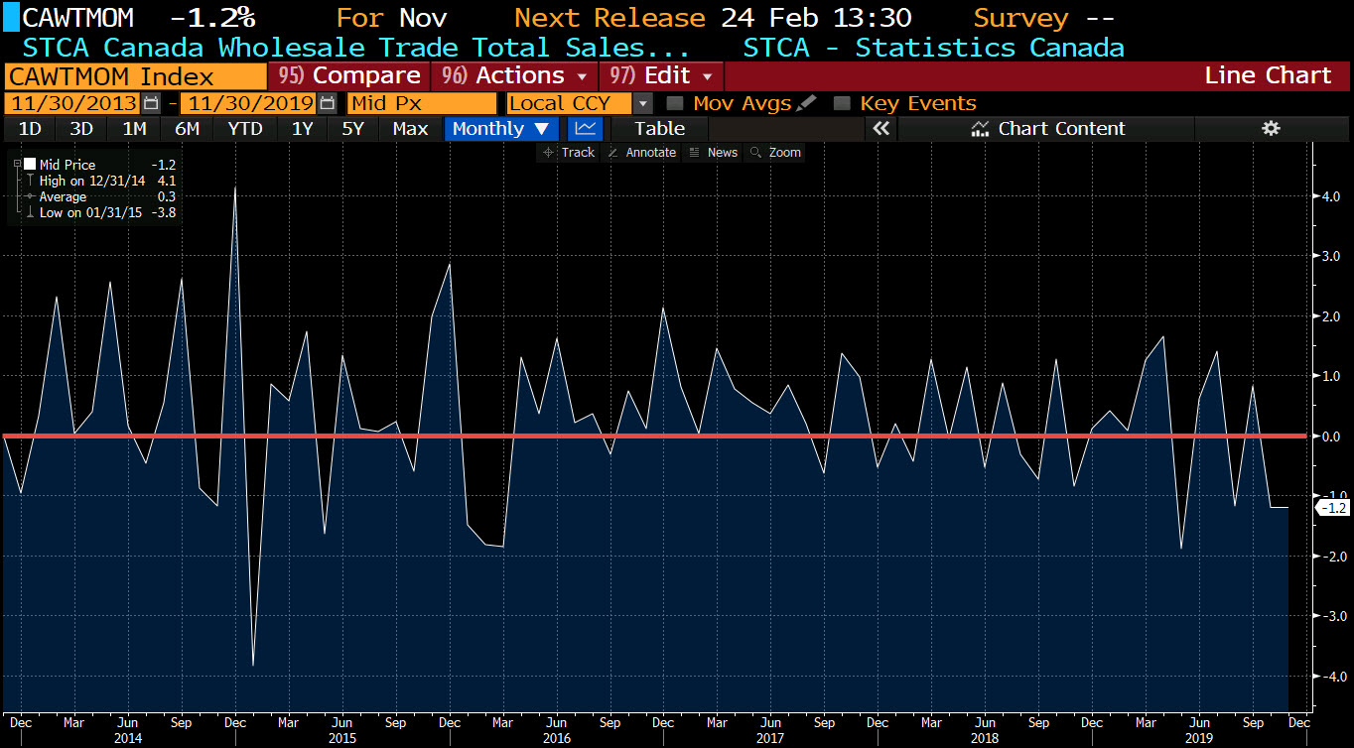Collapse panel with the double-chevron icon
This screenshot has height=748, width=1354.
[x=880, y=128]
